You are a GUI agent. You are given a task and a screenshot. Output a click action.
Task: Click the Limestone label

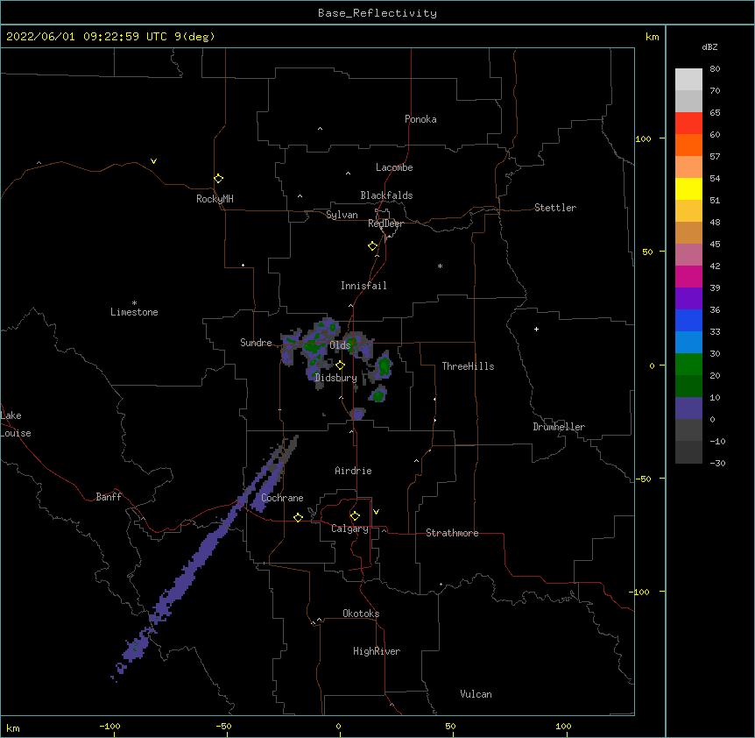point(134,312)
